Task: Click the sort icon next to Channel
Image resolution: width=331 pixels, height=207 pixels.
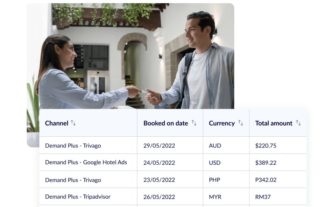Action: coord(73,123)
